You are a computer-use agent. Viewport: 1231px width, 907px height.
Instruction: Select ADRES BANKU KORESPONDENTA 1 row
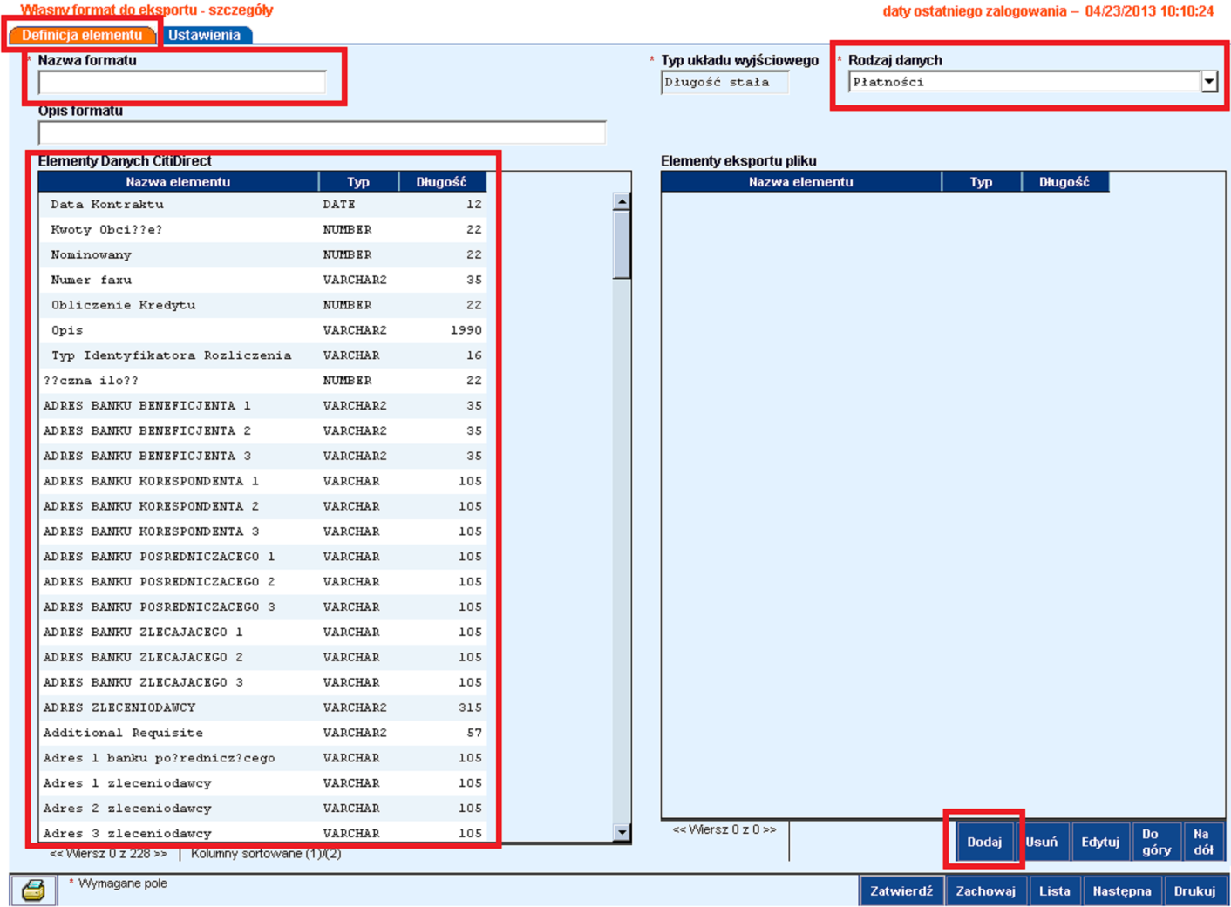262,481
